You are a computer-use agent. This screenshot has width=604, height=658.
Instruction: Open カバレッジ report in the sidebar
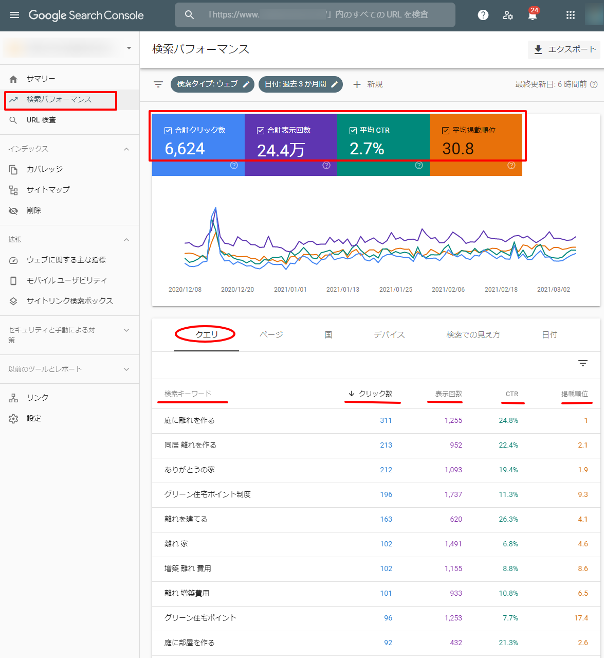(70, 169)
